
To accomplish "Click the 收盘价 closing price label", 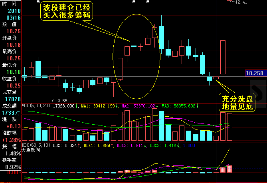I will pos(10,78).
